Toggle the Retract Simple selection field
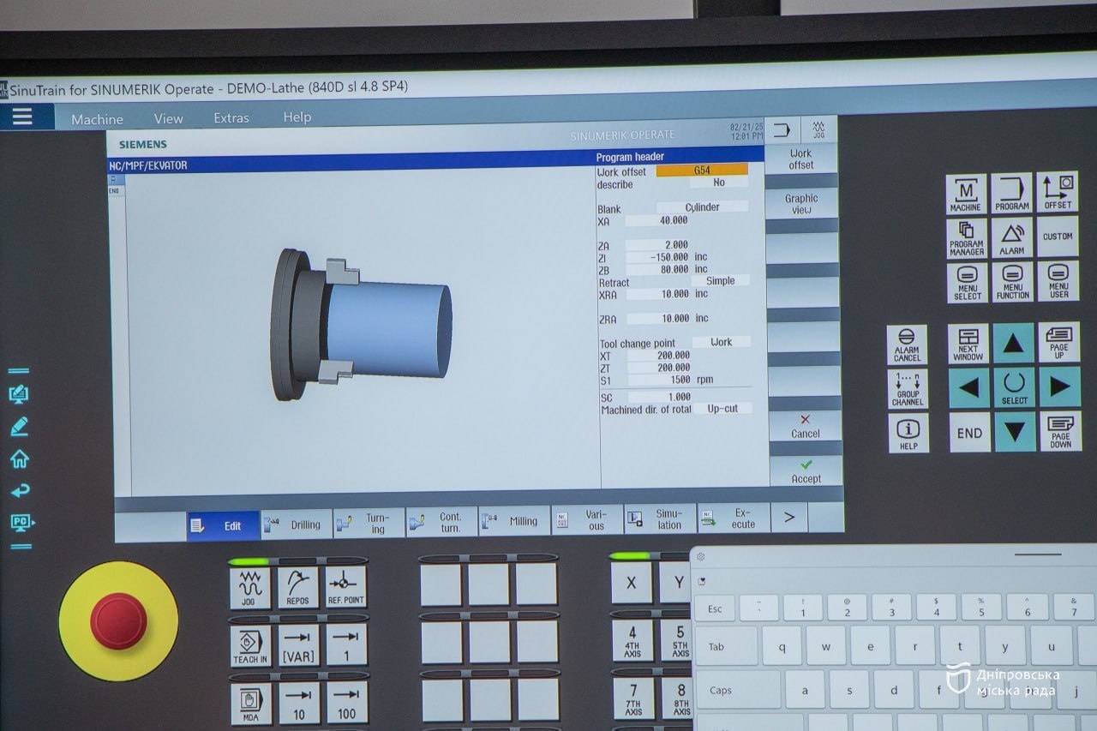The width and height of the screenshot is (1097, 731). coord(720,281)
